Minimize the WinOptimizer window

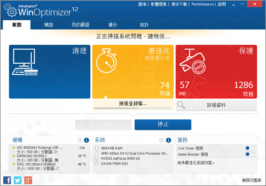click(234, 4)
